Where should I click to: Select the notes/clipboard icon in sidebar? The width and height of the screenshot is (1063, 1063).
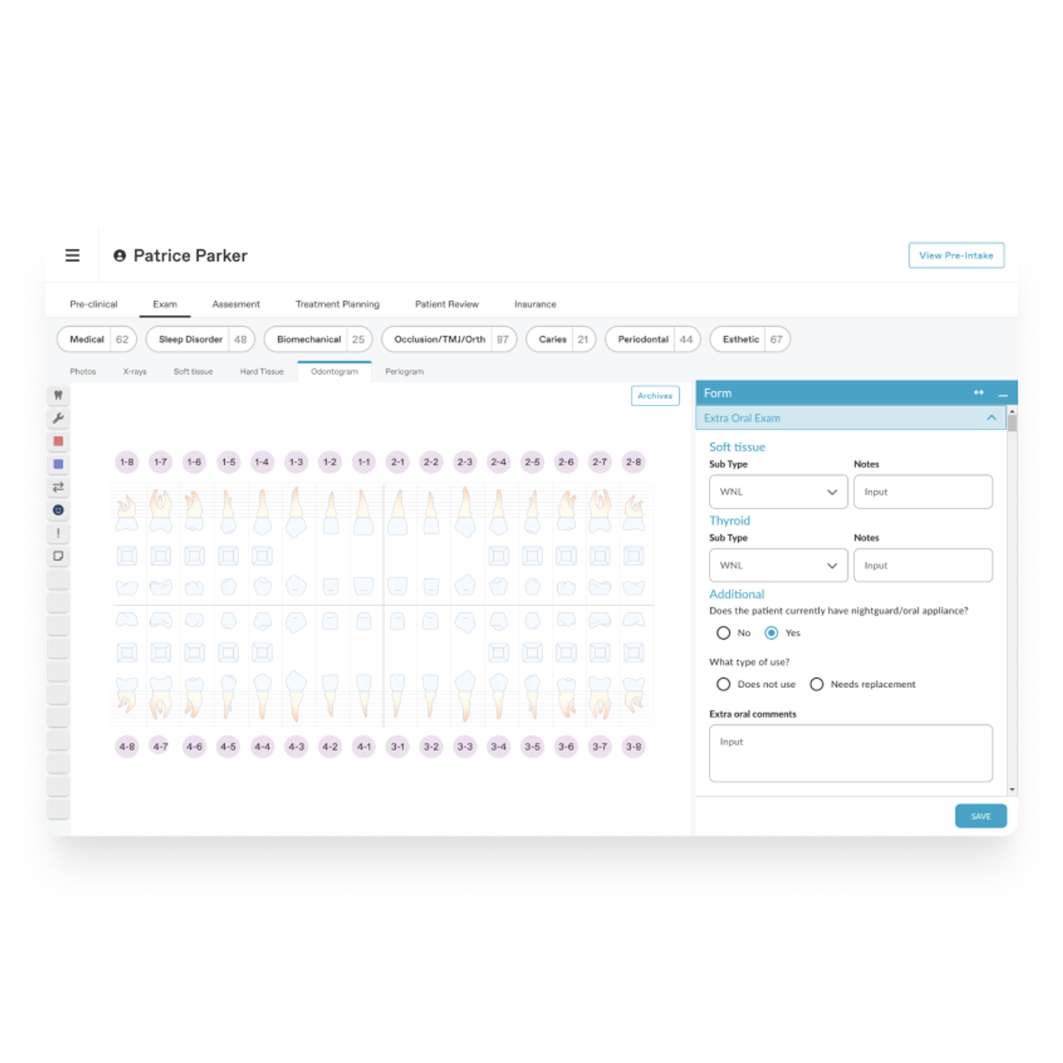[x=58, y=557]
